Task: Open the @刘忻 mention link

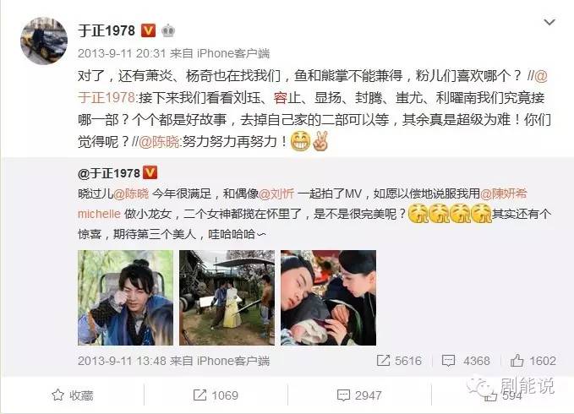Action: (276, 193)
